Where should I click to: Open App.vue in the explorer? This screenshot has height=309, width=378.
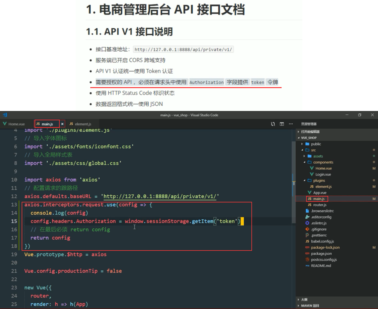tap(320, 193)
